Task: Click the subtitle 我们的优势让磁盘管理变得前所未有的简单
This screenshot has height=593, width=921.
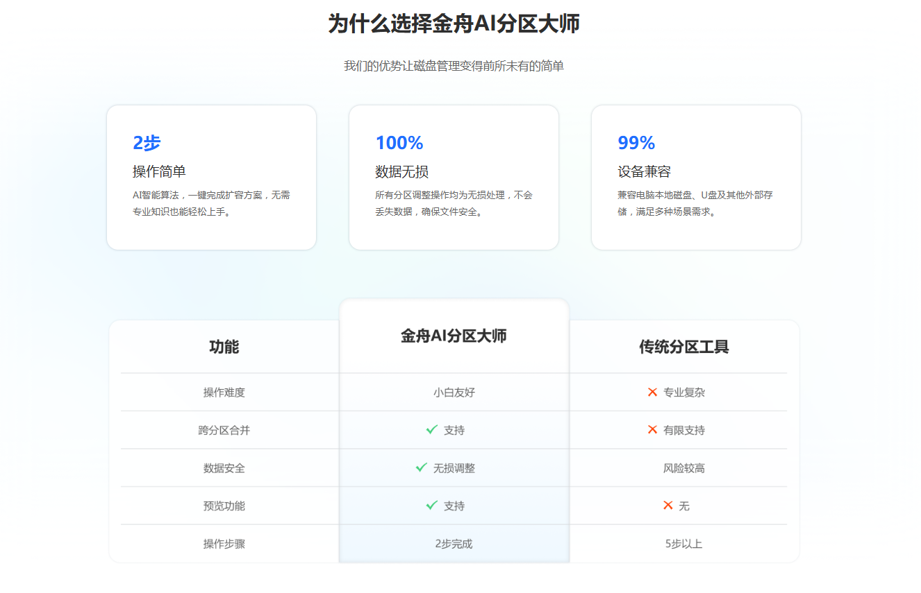Action: point(454,67)
